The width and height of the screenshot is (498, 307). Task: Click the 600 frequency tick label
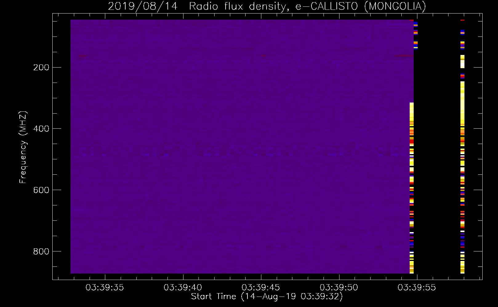(x=41, y=190)
